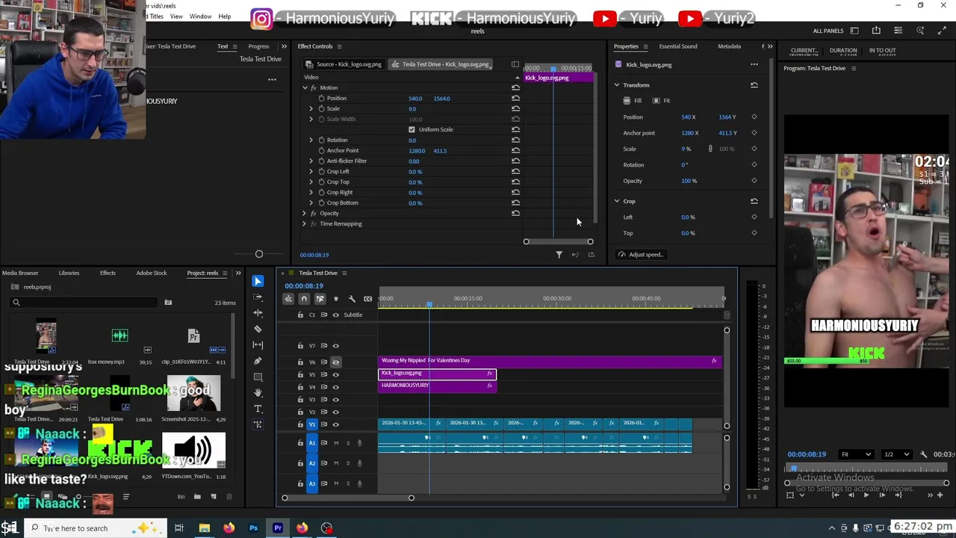The width and height of the screenshot is (956, 538).
Task: Hide the V4 track output
Action: 335,387
